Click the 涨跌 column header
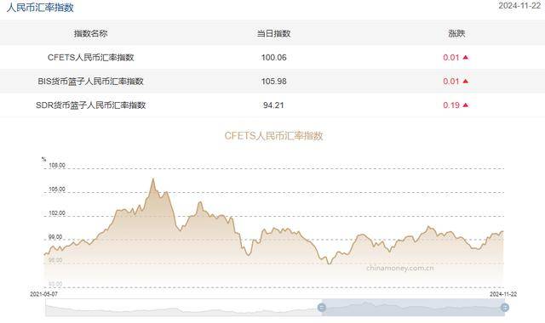The image size is (545, 323). coord(456,34)
